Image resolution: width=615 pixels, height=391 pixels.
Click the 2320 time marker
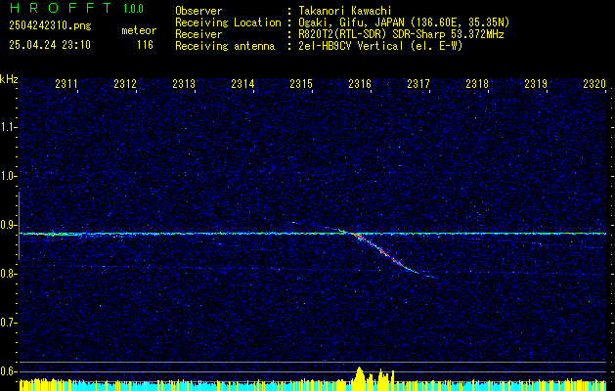coord(594,84)
